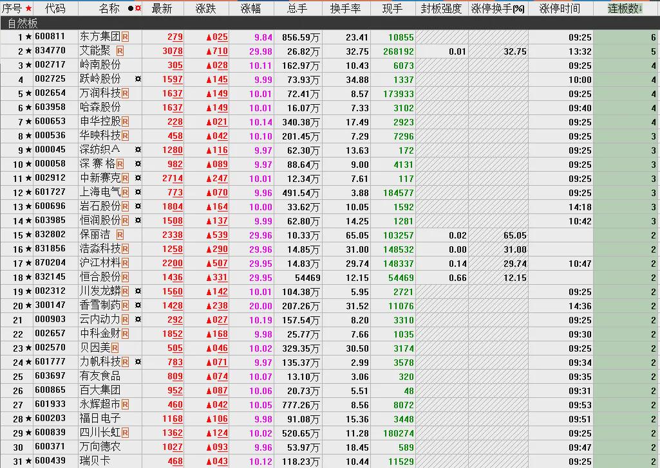Click the sun marker in 跃岭股份 row
Screen dimensions: 660x468
[x=138, y=80]
